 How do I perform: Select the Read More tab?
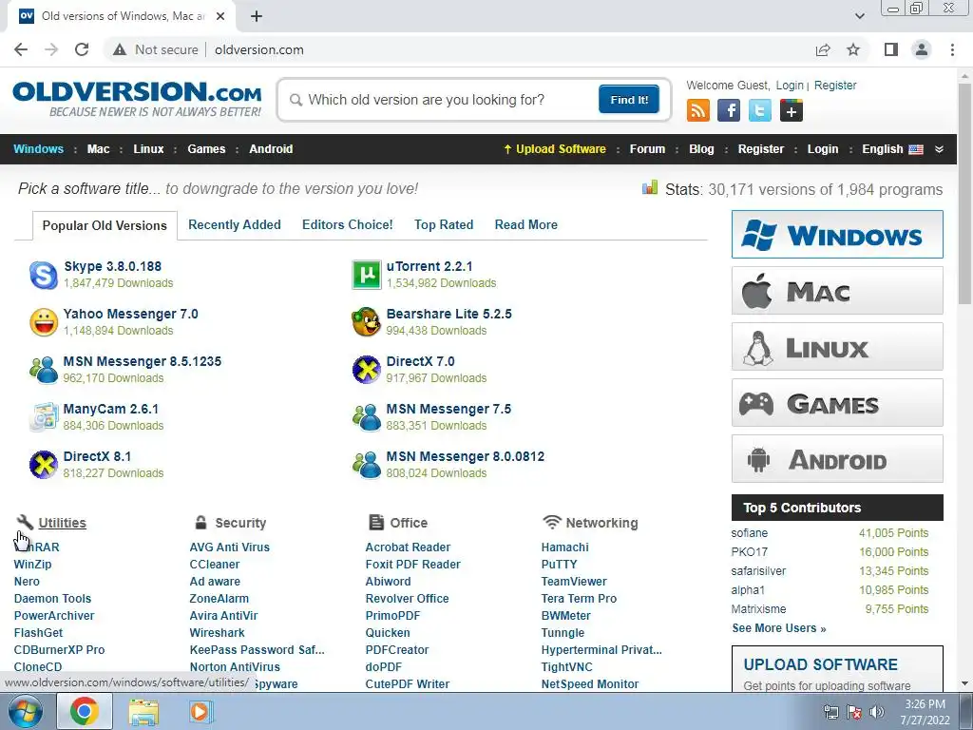[526, 224]
